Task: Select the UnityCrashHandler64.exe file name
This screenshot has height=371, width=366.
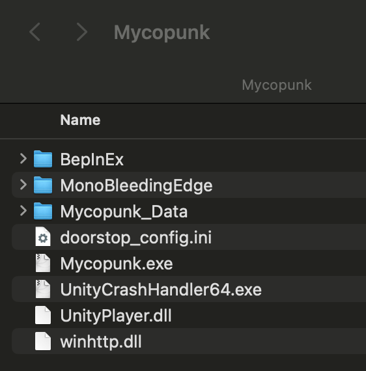Action: (161, 290)
